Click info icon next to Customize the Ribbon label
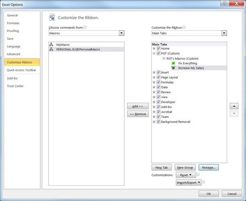The width and height of the screenshot is (246, 201). click(x=184, y=27)
